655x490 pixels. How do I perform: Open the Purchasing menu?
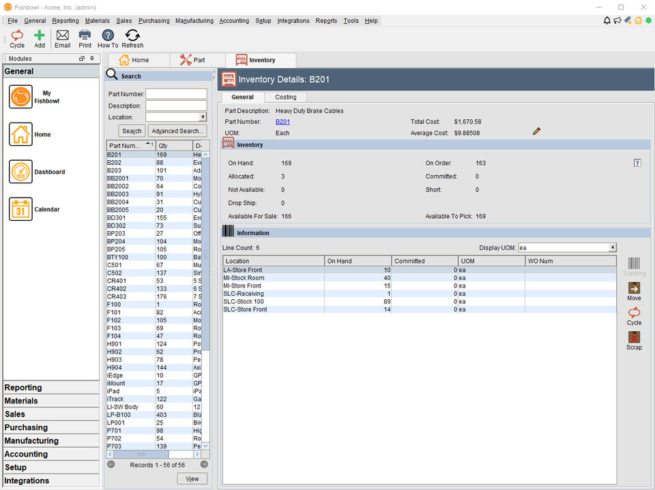(154, 20)
